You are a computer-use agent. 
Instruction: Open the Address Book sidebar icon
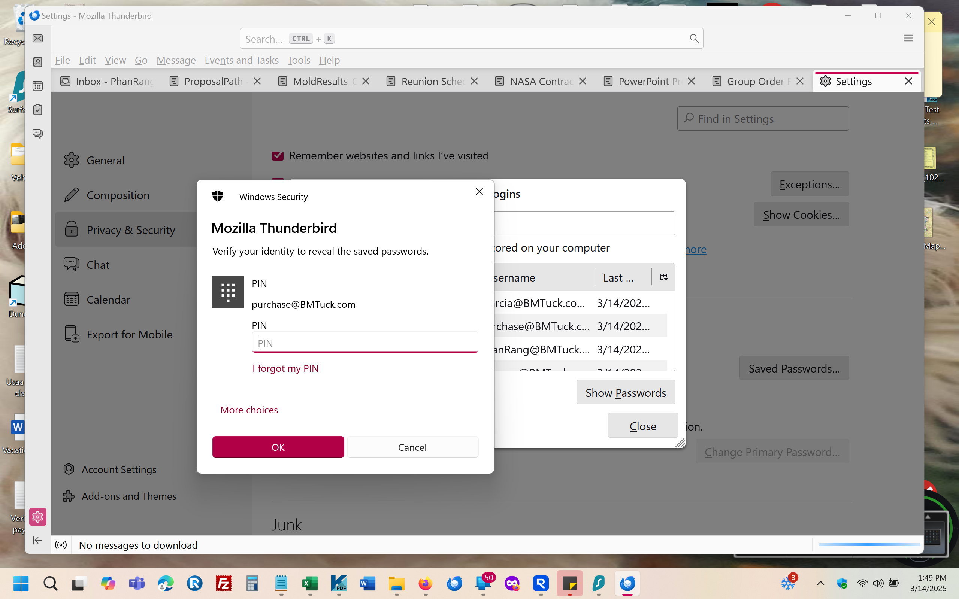point(37,62)
